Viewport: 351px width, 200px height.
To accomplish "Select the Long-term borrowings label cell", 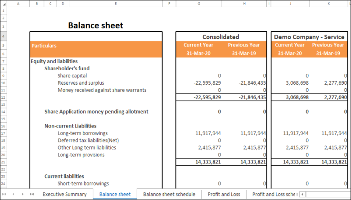I will point(83,133).
